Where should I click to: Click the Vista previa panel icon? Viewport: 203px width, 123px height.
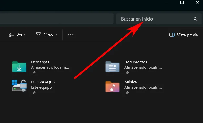coord(172,35)
